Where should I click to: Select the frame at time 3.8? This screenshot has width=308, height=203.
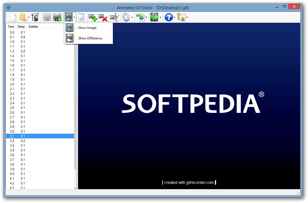click(40, 164)
